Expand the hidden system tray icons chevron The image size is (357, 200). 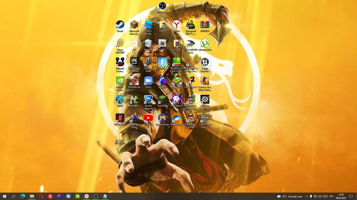coord(307,196)
